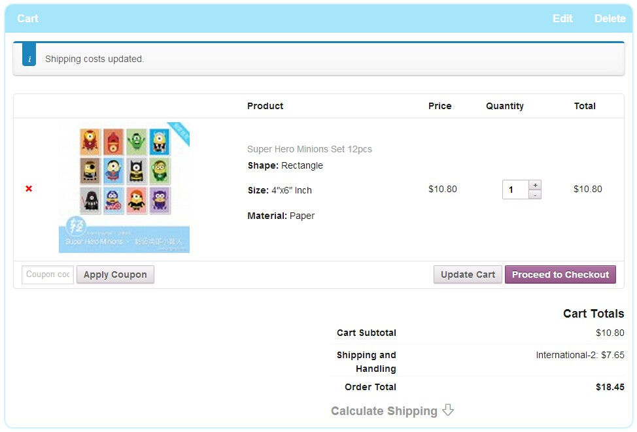The width and height of the screenshot is (637, 432).
Task: Decrease quantity with the minus stepper
Action: coord(535,195)
